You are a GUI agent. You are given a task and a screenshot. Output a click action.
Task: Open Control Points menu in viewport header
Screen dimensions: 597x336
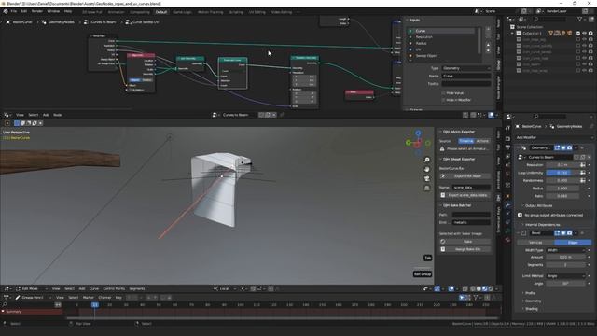pyautogui.click(x=114, y=288)
